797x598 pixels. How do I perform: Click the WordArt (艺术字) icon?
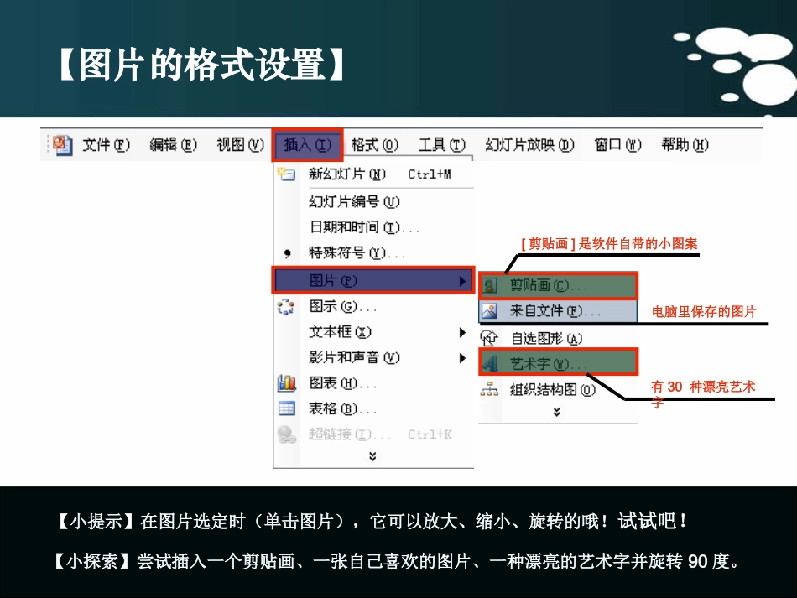(489, 364)
